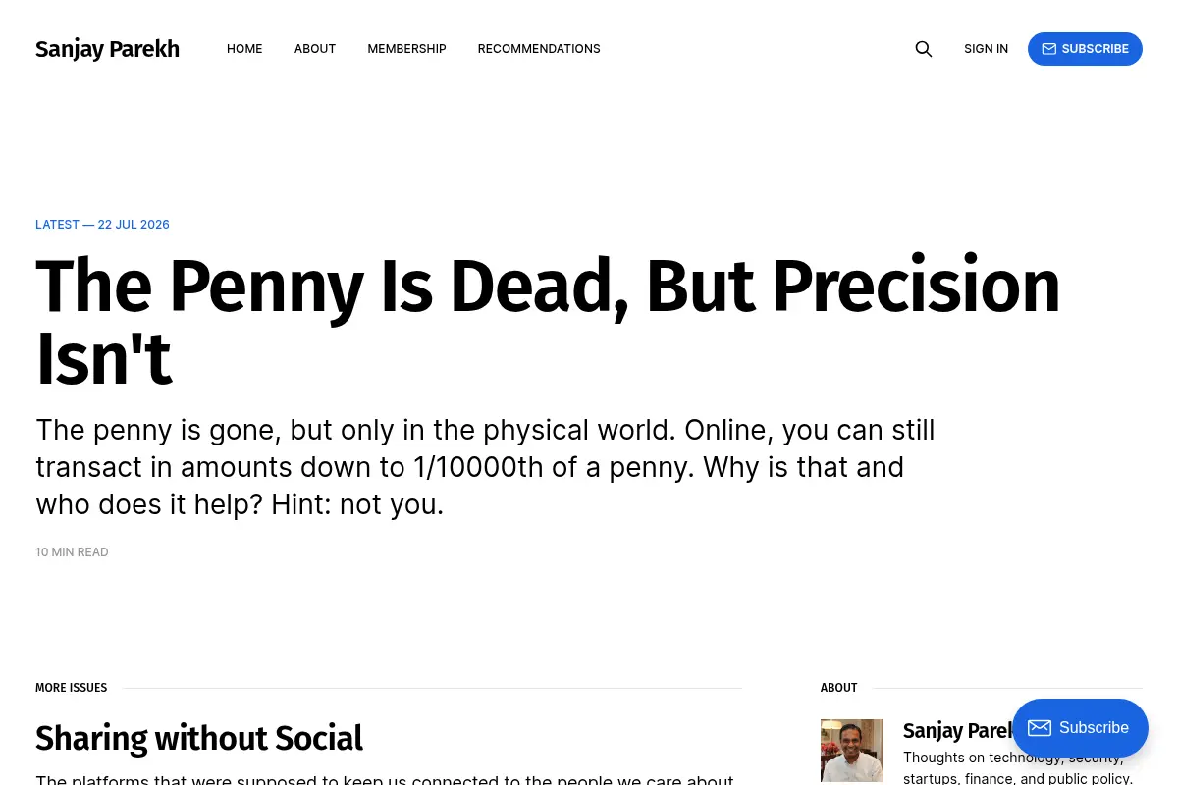This screenshot has width=1178, height=785.
Task: Click envelope icon in floating Subscribe widget
Action: [1040, 728]
